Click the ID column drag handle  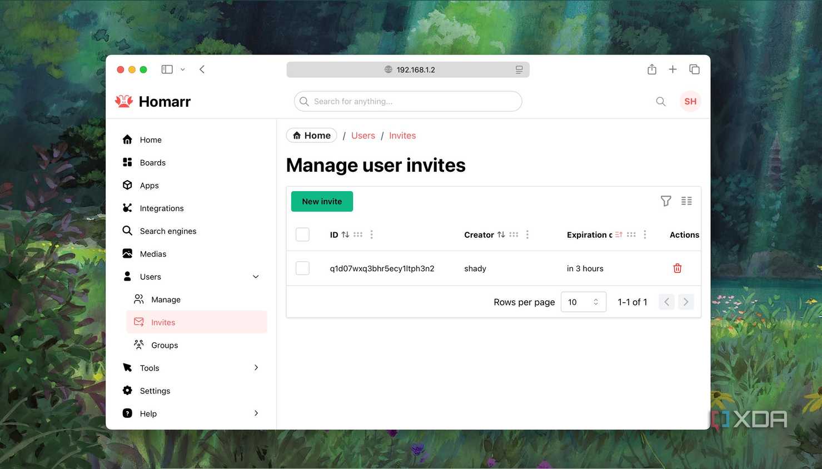coord(358,234)
